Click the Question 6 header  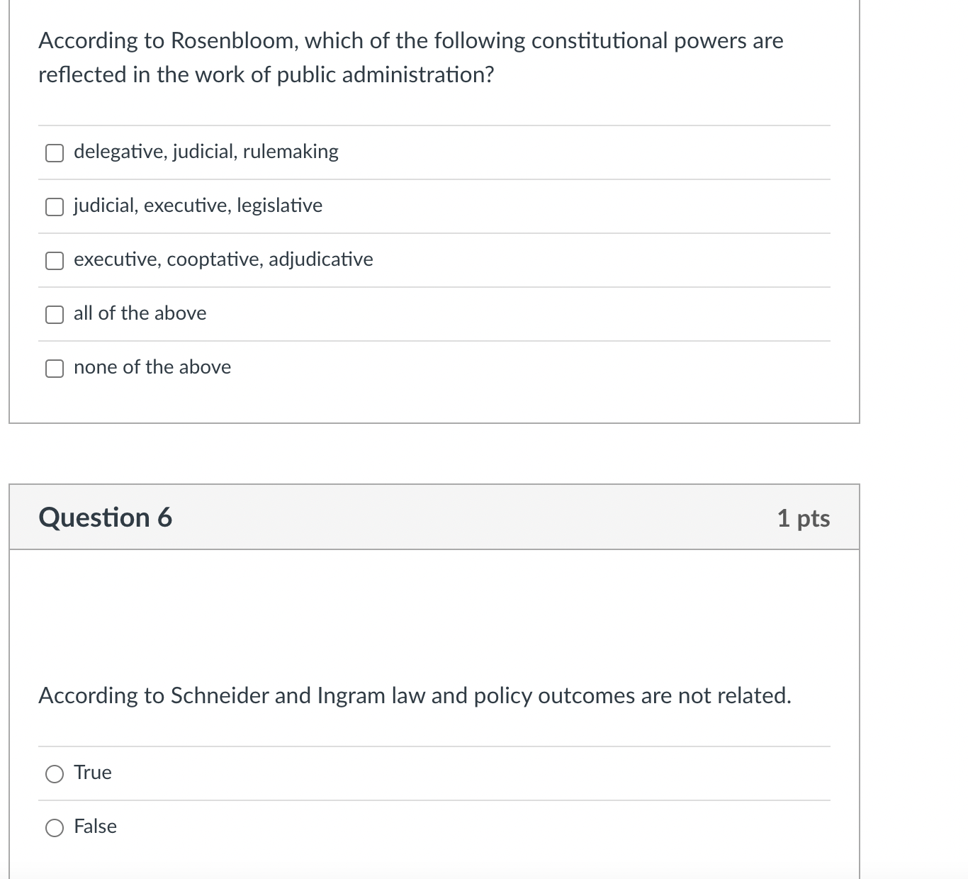click(105, 517)
